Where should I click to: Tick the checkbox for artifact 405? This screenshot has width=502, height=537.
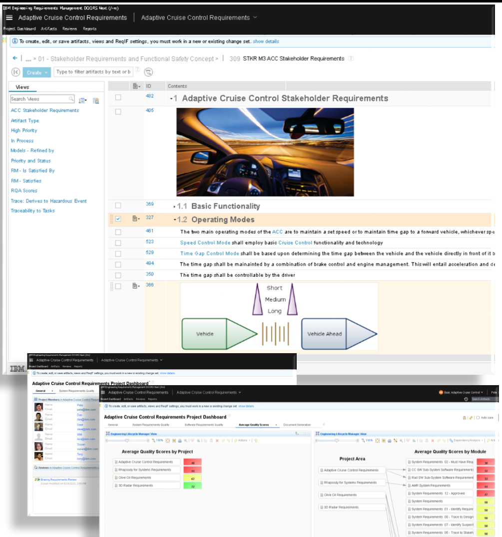point(118,112)
